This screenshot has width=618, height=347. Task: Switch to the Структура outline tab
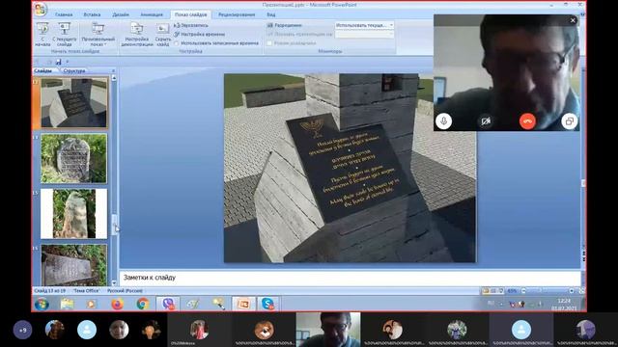(74, 70)
